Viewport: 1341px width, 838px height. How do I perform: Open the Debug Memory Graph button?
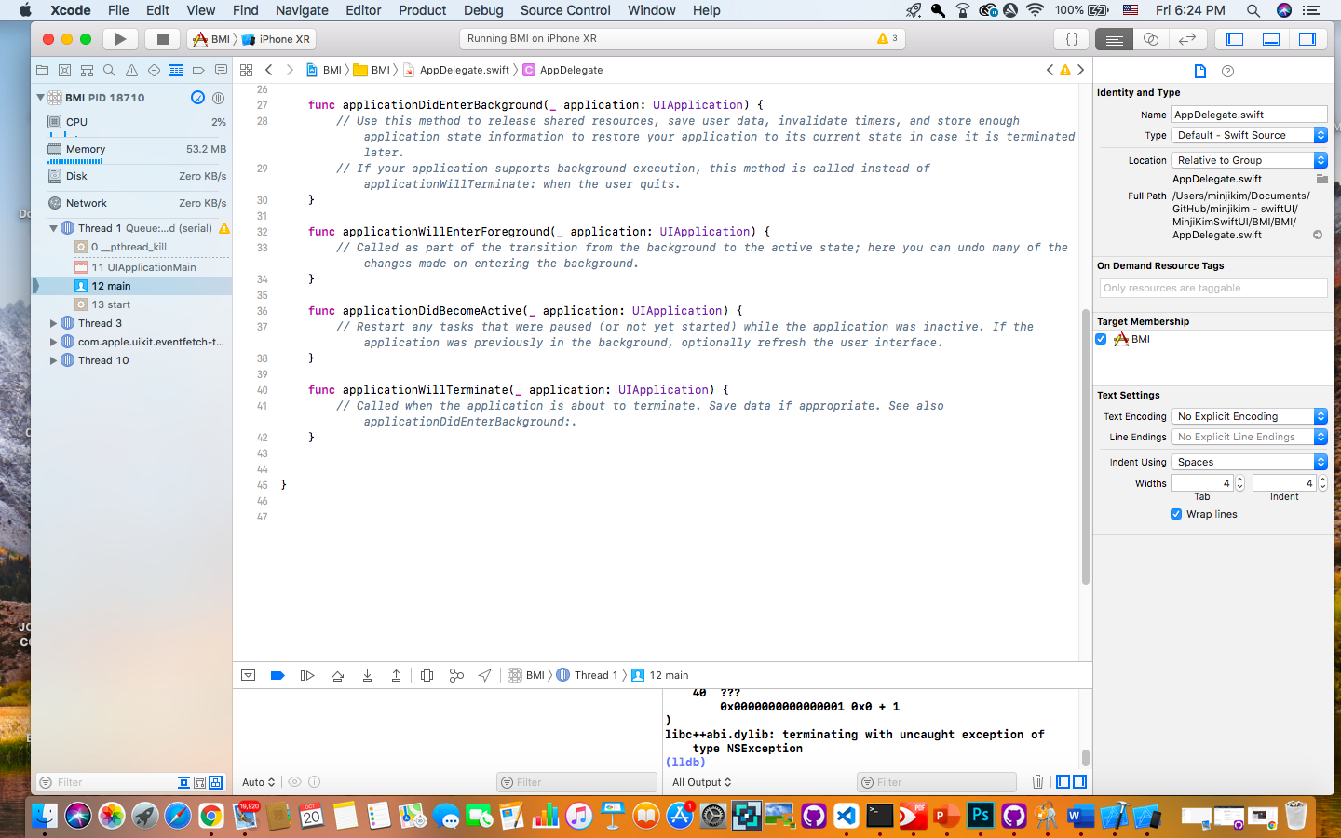point(456,675)
